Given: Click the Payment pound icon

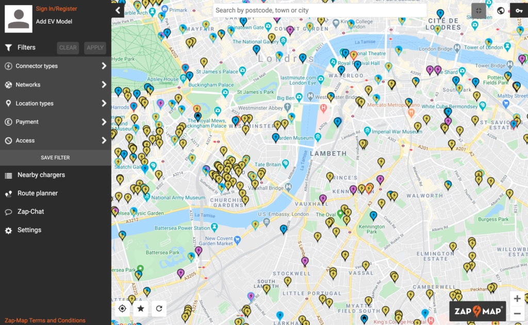Looking at the screenshot, I should click(x=8, y=122).
